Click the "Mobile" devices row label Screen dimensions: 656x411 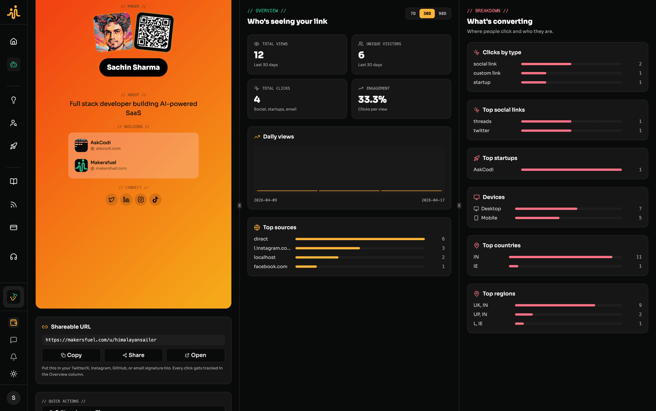pos(489,218)
